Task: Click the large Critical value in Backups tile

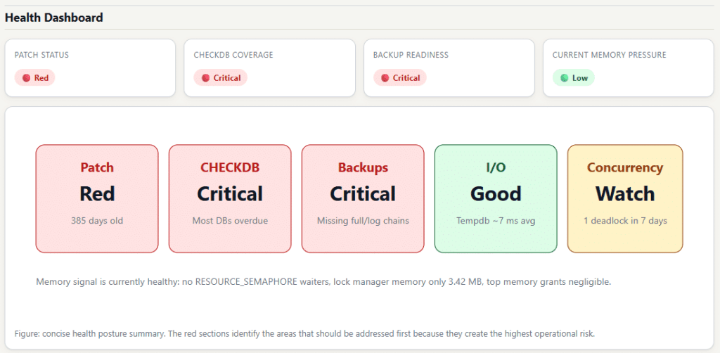Action: click(x=363, y=193)
